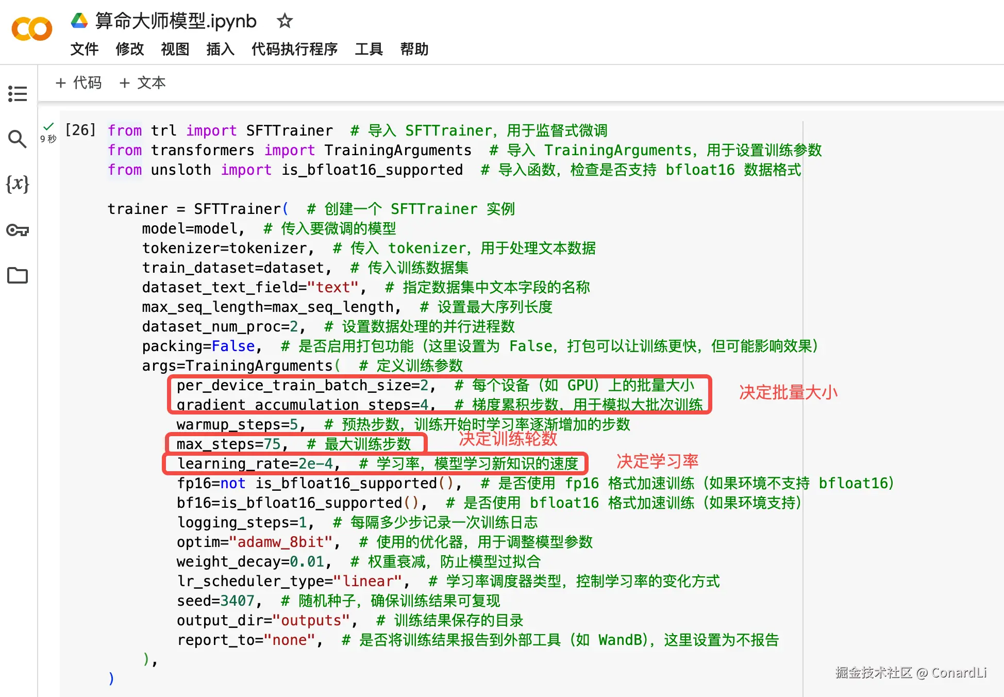Click the green checkmark run status of cell

click(49, 127)
